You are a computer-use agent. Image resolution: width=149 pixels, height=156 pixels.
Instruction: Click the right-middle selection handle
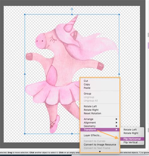point(119,74)
